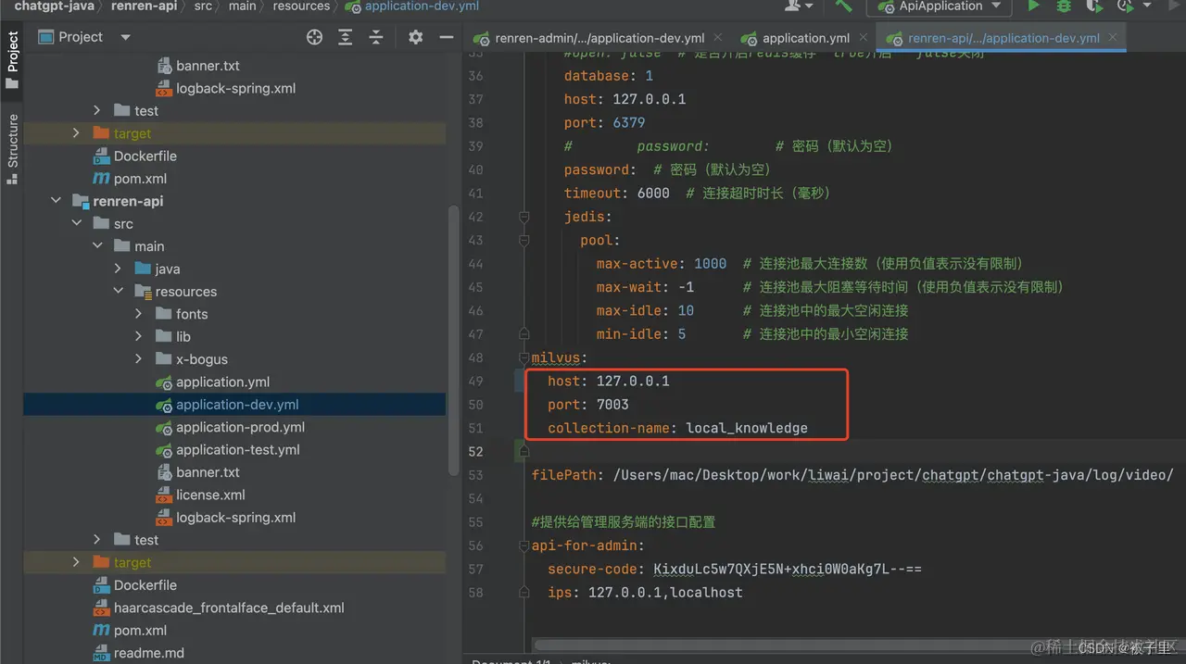Expand the x-bogus folder
Screen dimensions: 1186x664
[138, 359]
